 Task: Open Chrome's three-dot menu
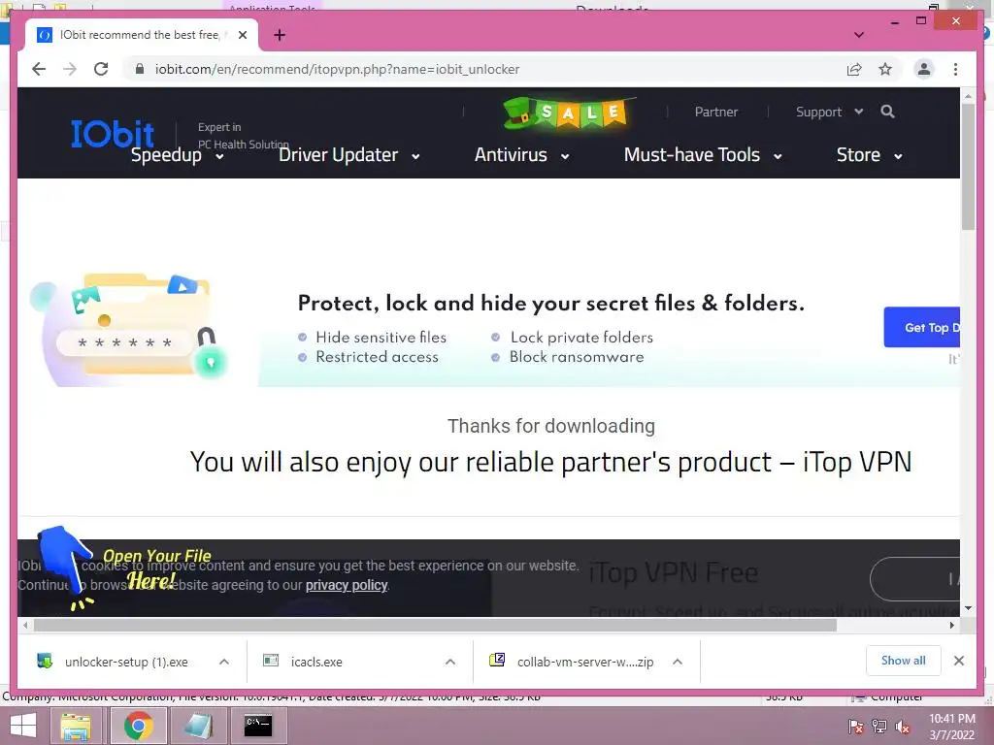[x=955, y=69]
